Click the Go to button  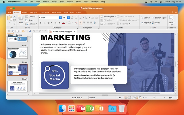[x=156, y=23]
